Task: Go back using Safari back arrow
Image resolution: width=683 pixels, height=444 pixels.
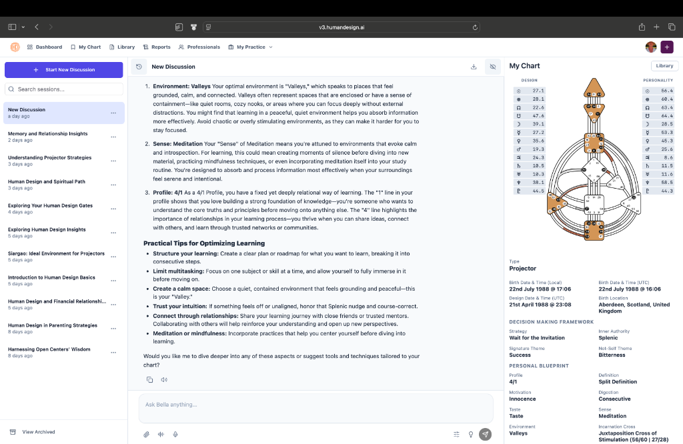Action: coord(37,27)
